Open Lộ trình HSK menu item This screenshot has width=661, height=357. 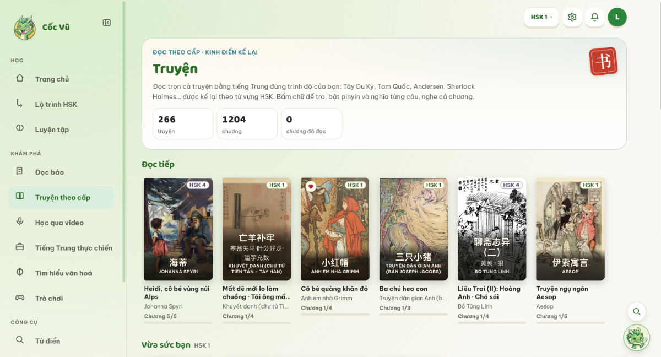(x=61, y=104)
